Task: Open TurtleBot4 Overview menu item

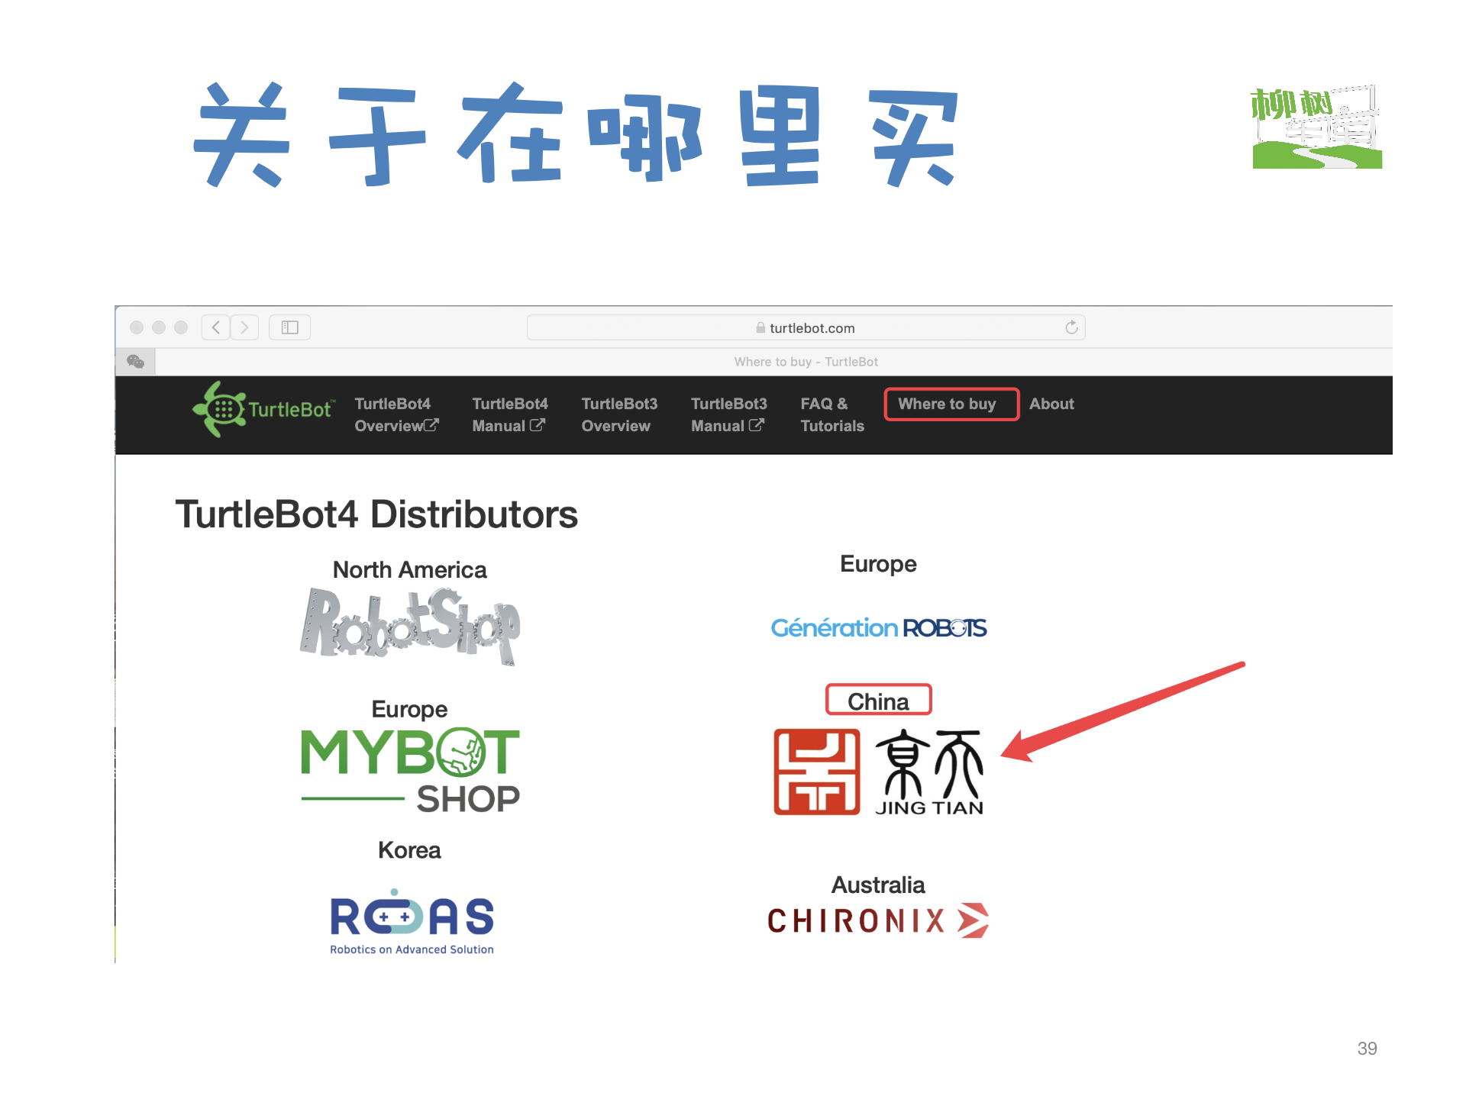Action: click(396, 414)
